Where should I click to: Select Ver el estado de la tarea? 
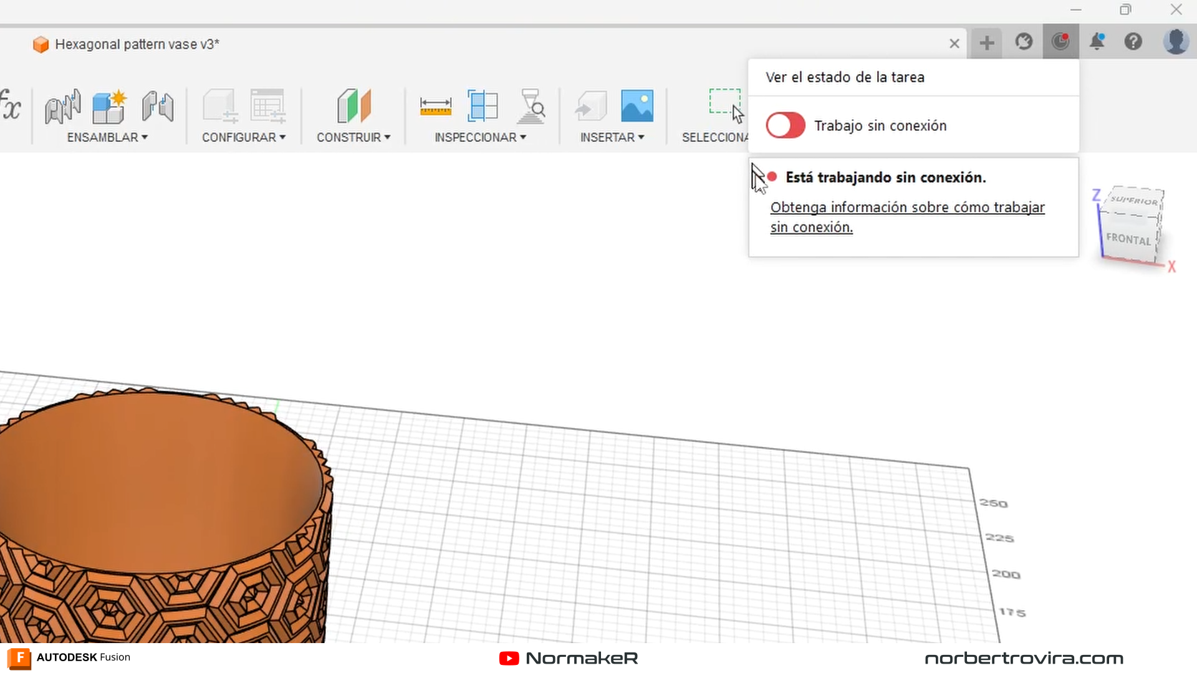point(845,77)
